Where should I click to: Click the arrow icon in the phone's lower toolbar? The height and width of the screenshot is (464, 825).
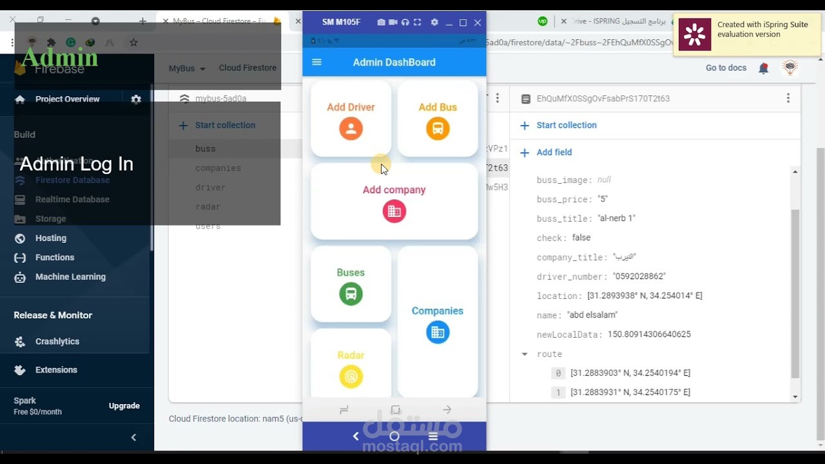pos(447,409)
